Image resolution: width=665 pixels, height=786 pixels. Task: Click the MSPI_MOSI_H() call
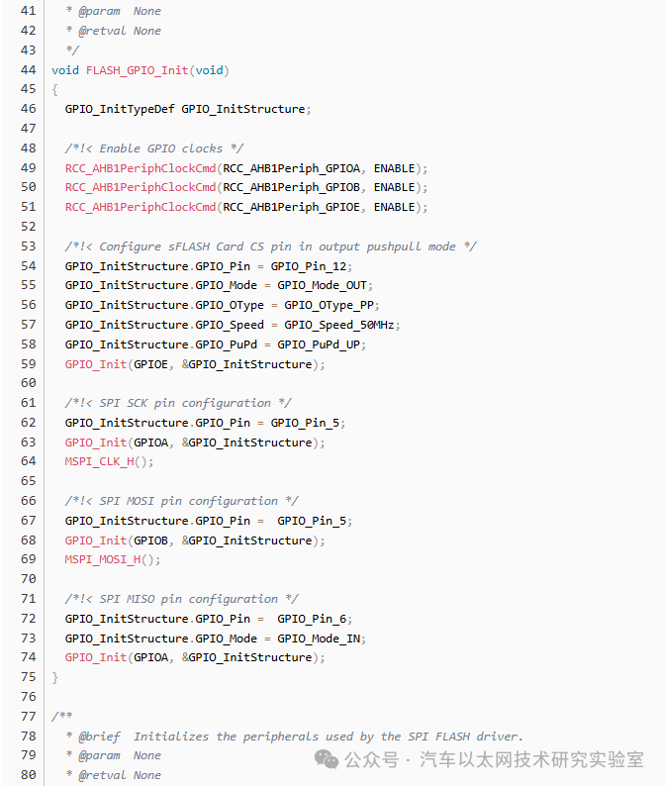(113, 559)
